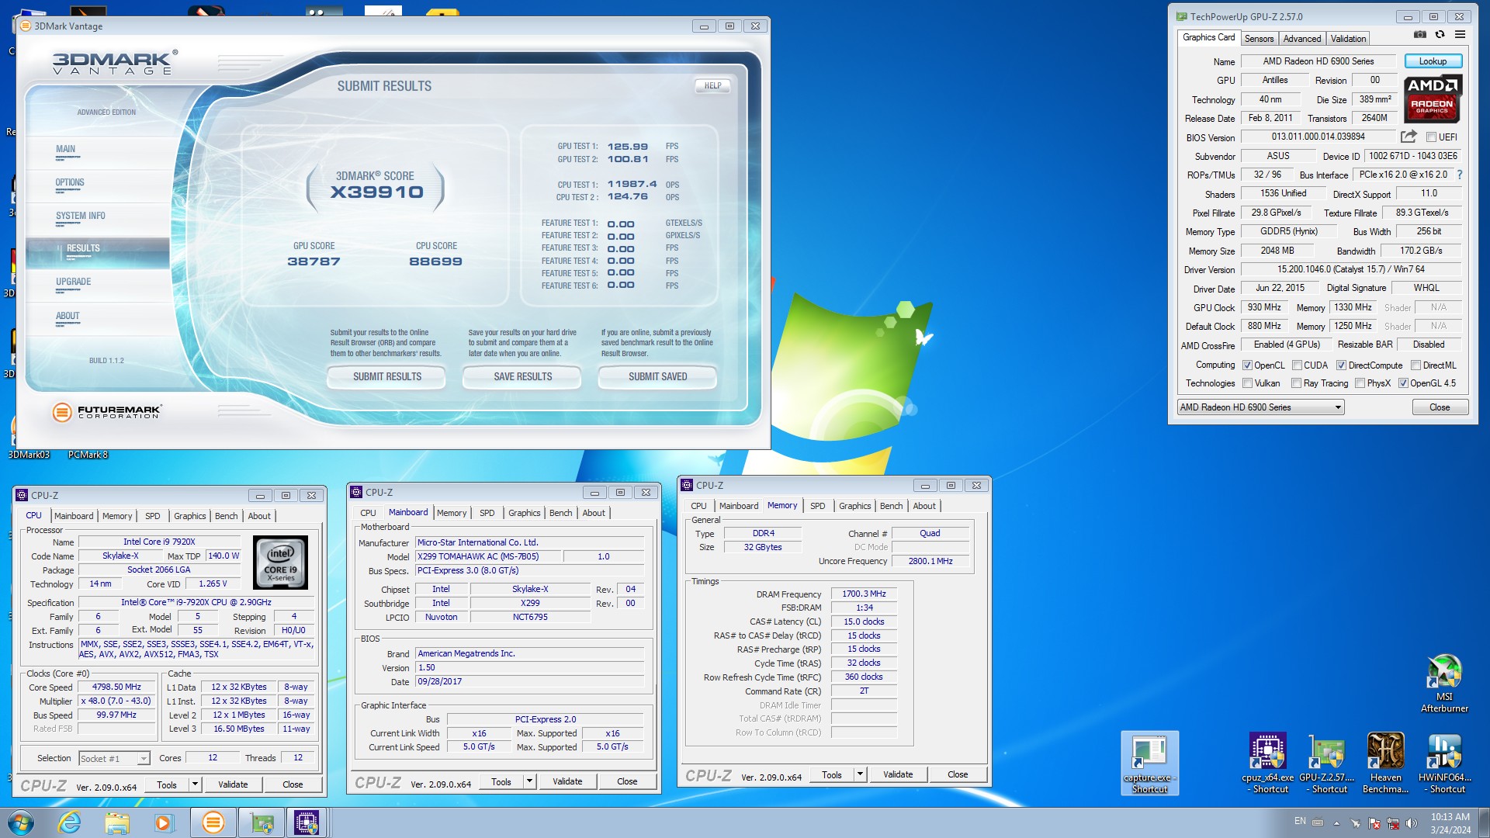Click the SUBMIT RESULTS button
This screenshot has height=838, width=1490.
coord(386,377)
